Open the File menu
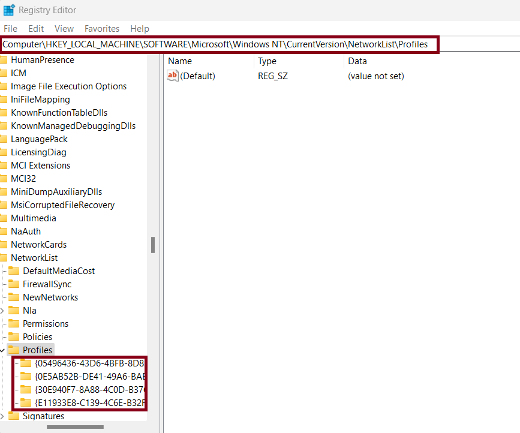The height and width of the screenshot is (433, 520). pyautogui.click(x=10, y=29)
